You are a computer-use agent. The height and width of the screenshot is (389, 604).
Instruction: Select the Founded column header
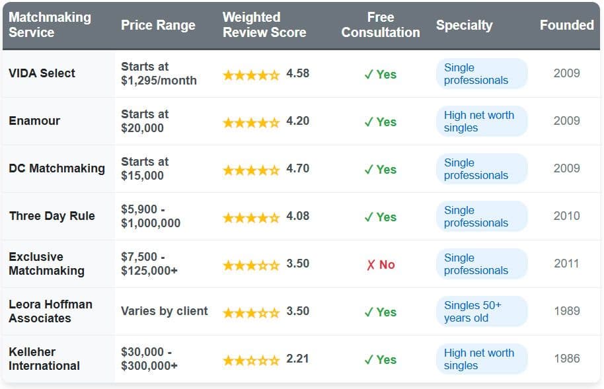click(566, 25)
